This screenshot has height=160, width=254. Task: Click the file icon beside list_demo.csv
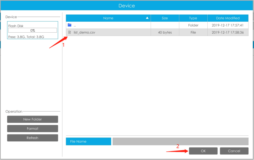click(x=70, y=32)
